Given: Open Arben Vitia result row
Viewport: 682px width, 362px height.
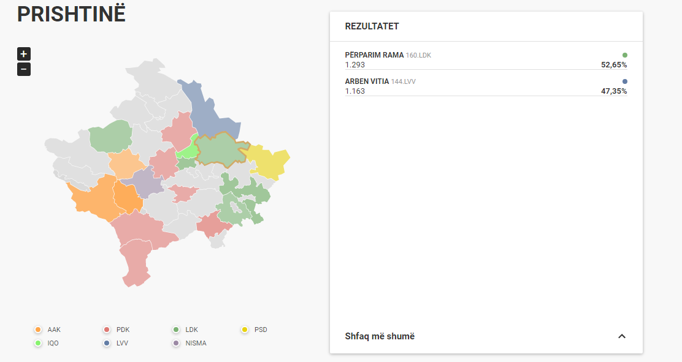Looking at the screenshot, I should tap(486, 86).
